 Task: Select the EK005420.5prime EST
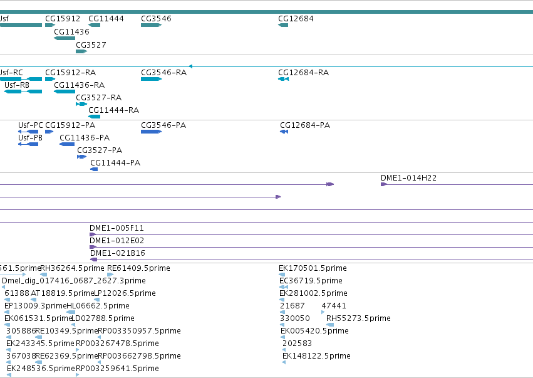[x=283, y=337]
